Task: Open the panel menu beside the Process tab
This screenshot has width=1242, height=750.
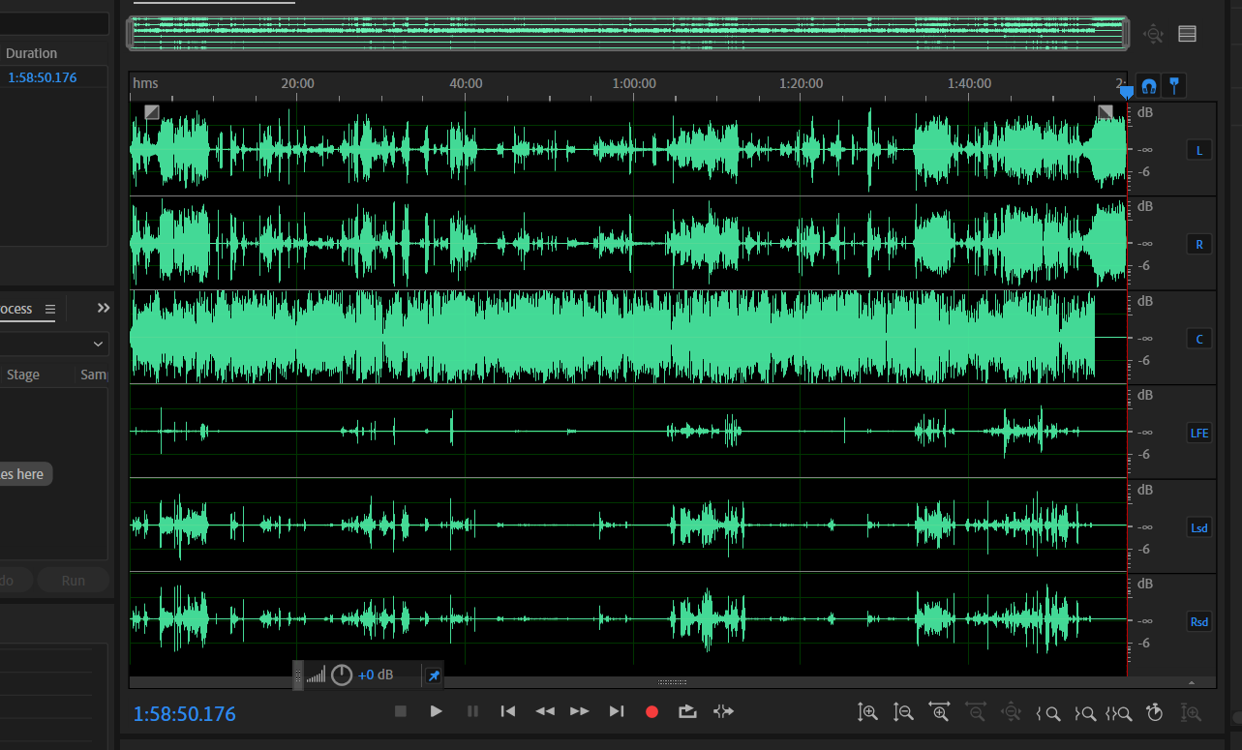Action: click(50, 310)
